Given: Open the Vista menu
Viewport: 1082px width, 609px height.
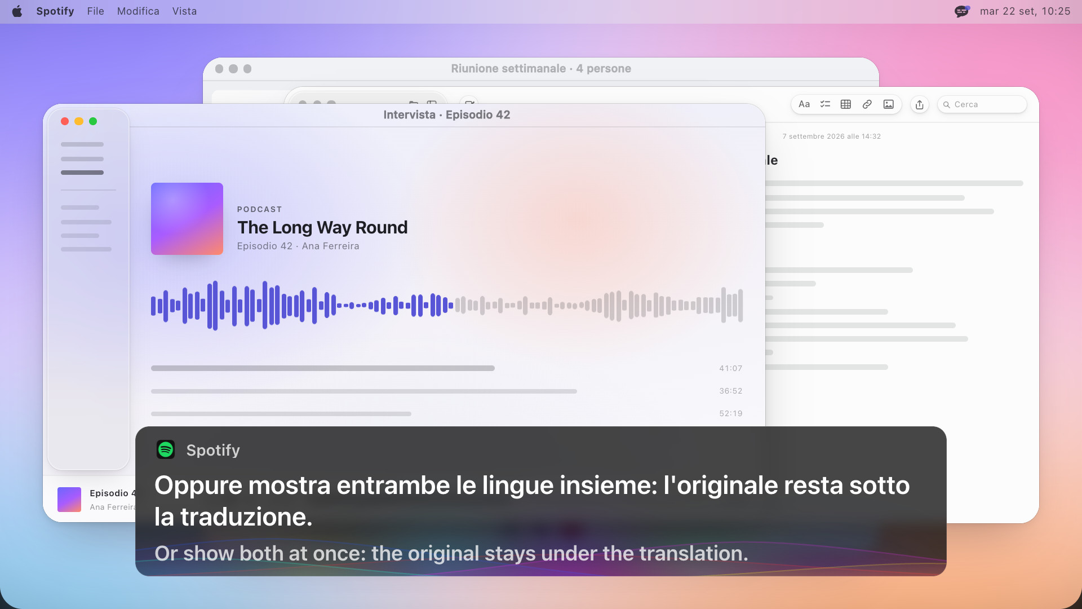Looking at the screenshot, I should pos(184,11).
